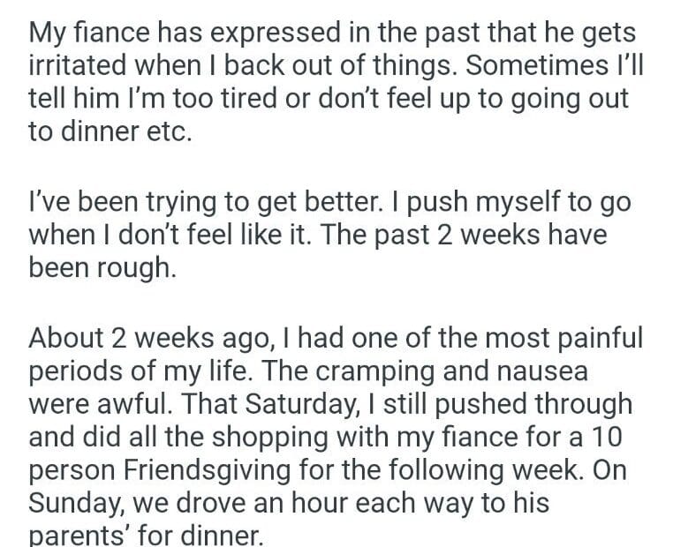Click the word "Saturday"

point(291,404)
